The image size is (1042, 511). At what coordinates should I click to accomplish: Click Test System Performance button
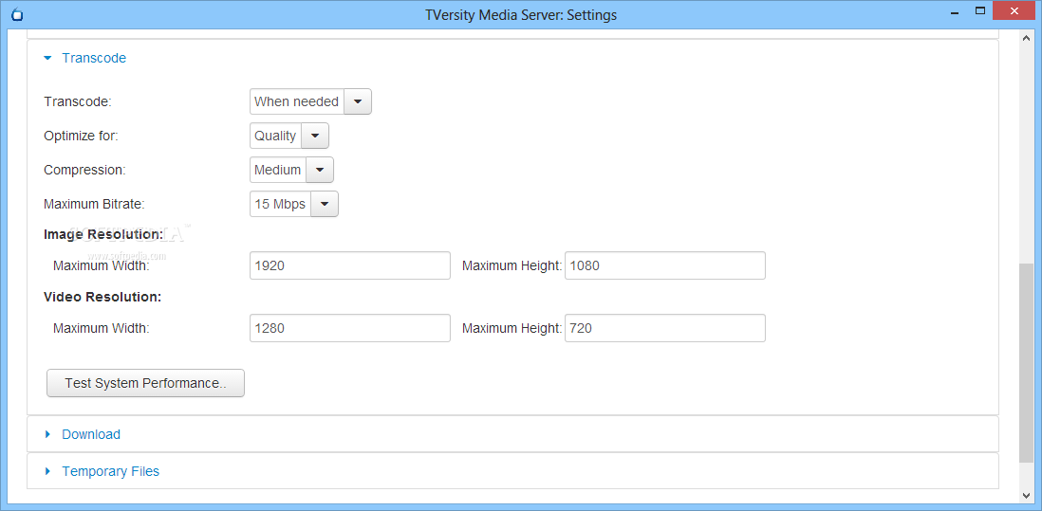coord(145,383)
